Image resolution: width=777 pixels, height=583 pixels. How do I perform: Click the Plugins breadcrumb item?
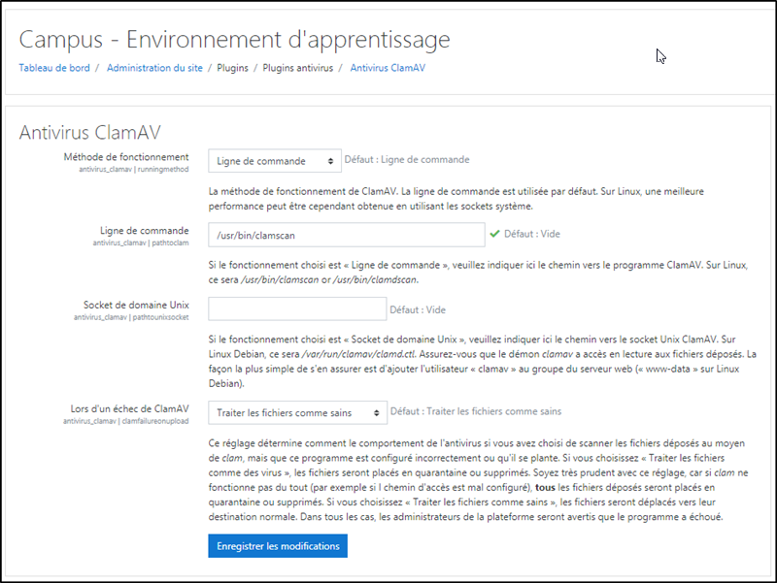231,68
